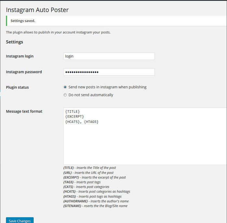Click the Save Changes button
227x223 pixels.
20,220
